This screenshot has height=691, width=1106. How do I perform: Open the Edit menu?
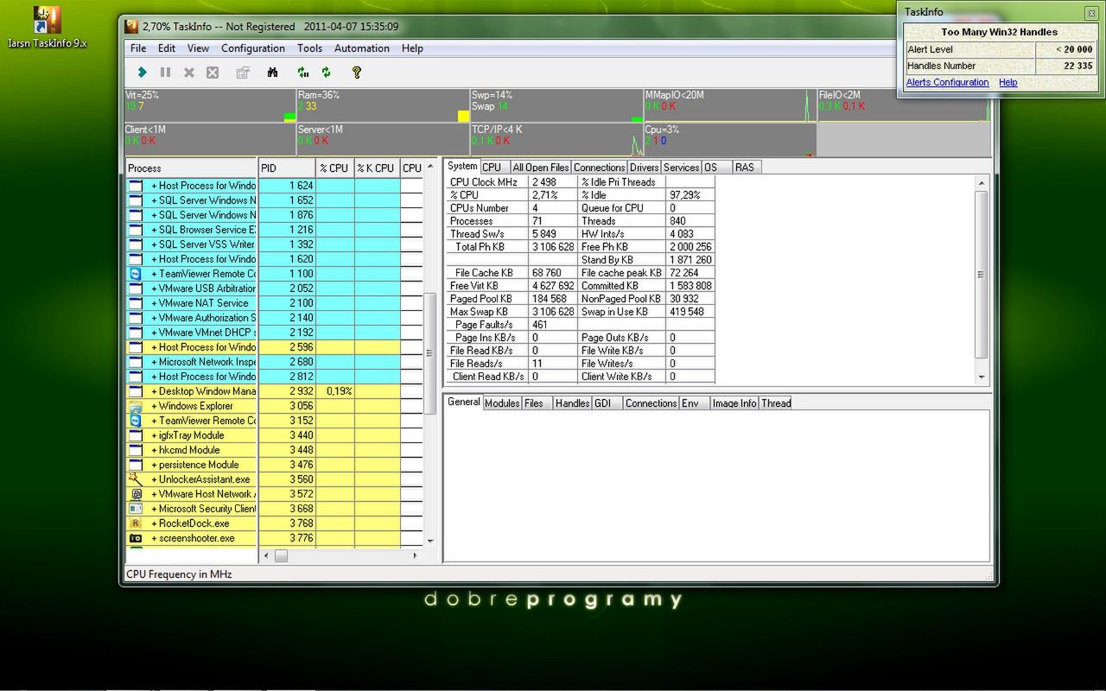coord(167,48)
